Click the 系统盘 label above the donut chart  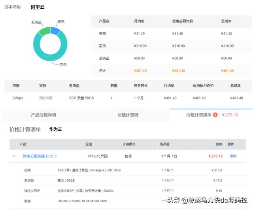pyautogui.click(x=36, y=23)
